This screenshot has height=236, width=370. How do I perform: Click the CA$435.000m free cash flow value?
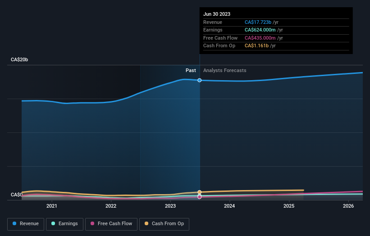pos(260,38)
